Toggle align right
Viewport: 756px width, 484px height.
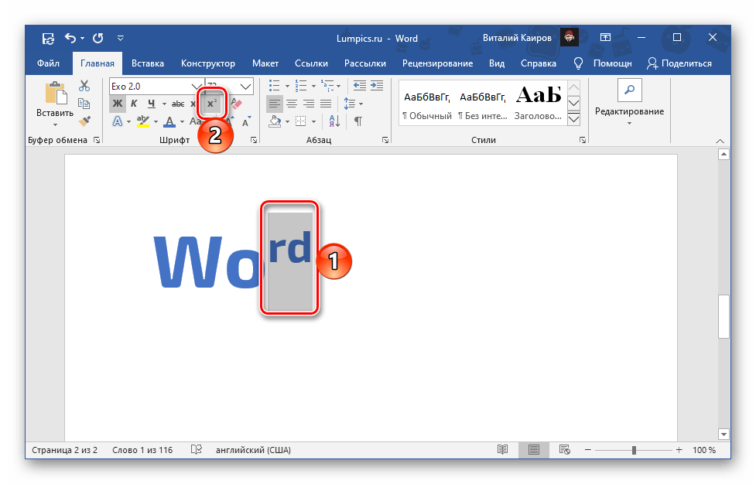pos(309,104)
